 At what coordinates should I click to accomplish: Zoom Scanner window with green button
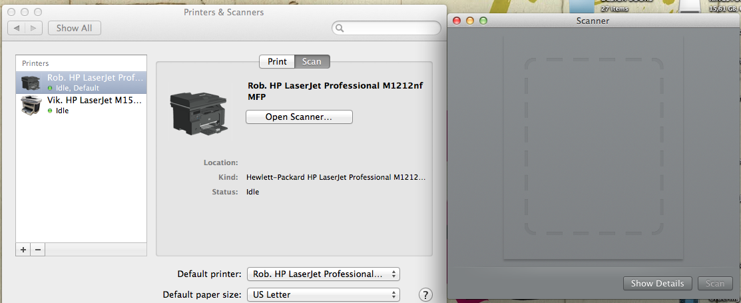coord(483,21)
